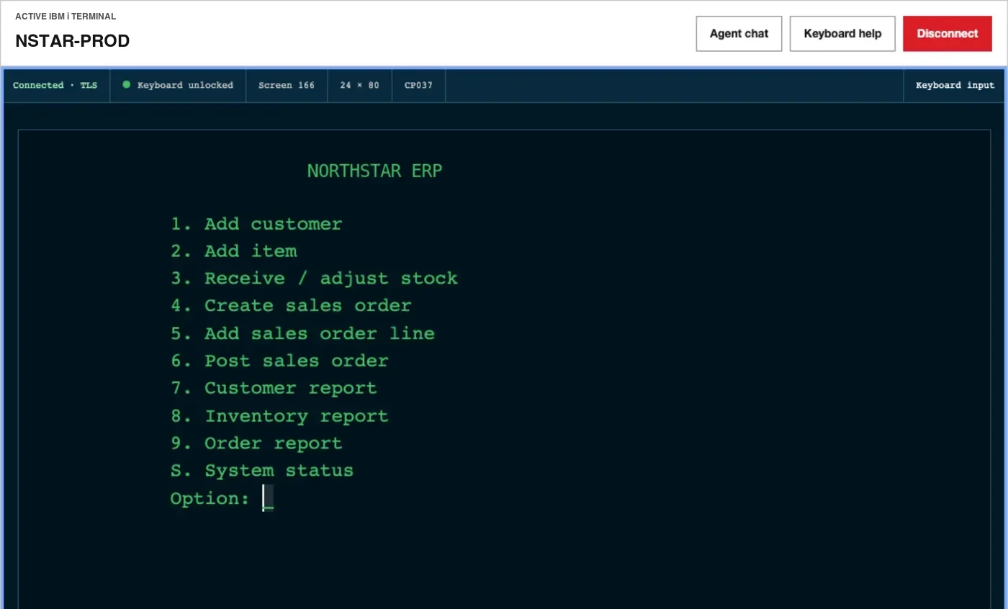Open the Agent chat panel
The width and height of the screenshot is (1008, 609).
[739, 34]
